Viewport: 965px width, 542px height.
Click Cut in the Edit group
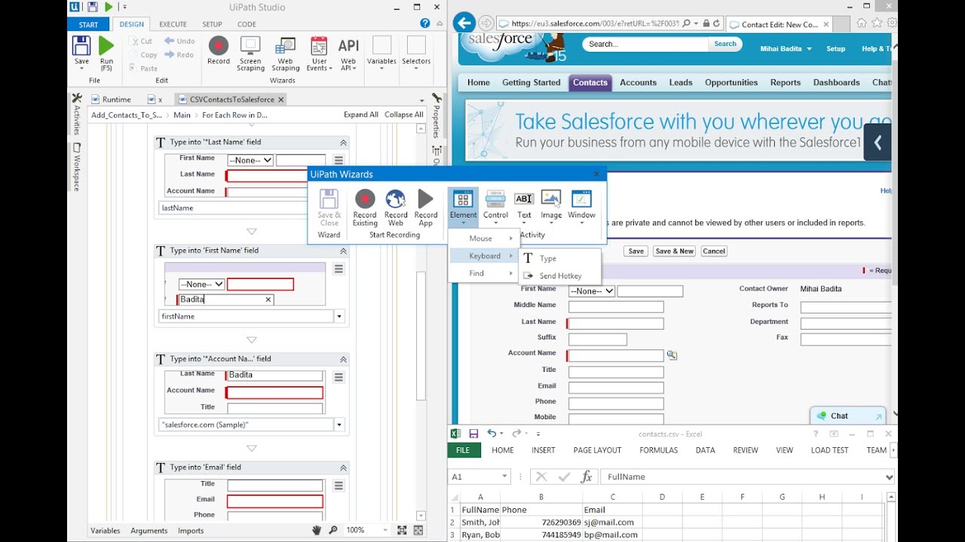pyautogui.click(x=141, y=41)
